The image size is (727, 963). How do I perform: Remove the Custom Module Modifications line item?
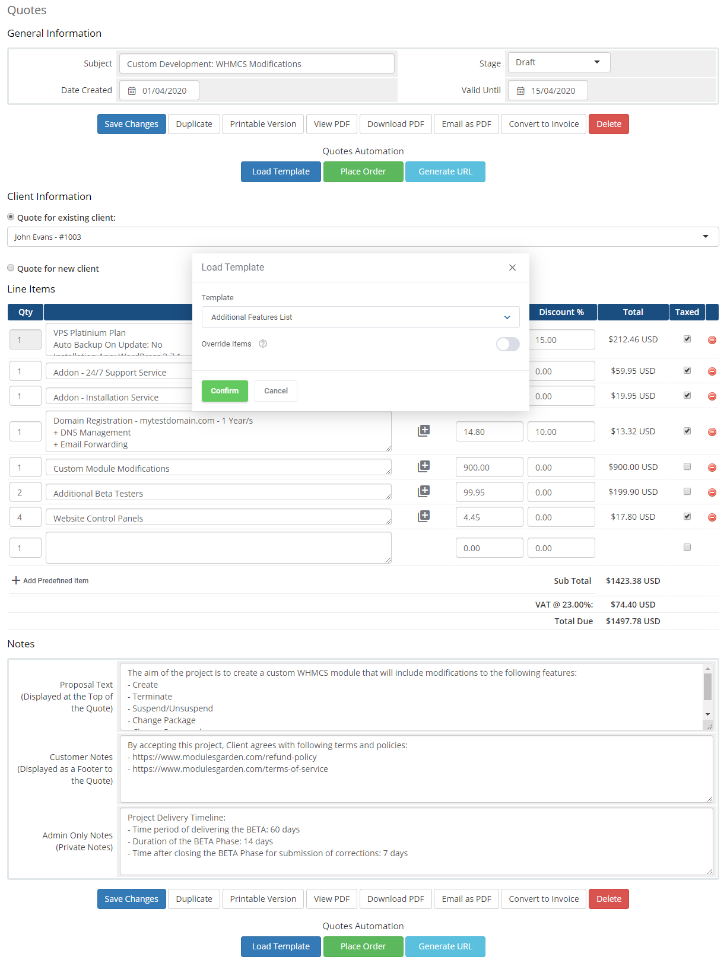point(712,468)
